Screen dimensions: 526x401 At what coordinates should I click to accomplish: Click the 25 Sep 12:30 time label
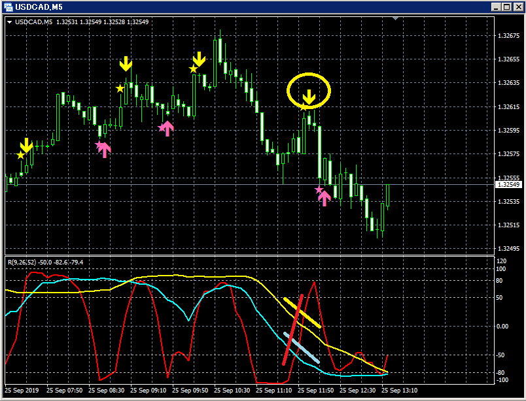(x=358, y=391)
